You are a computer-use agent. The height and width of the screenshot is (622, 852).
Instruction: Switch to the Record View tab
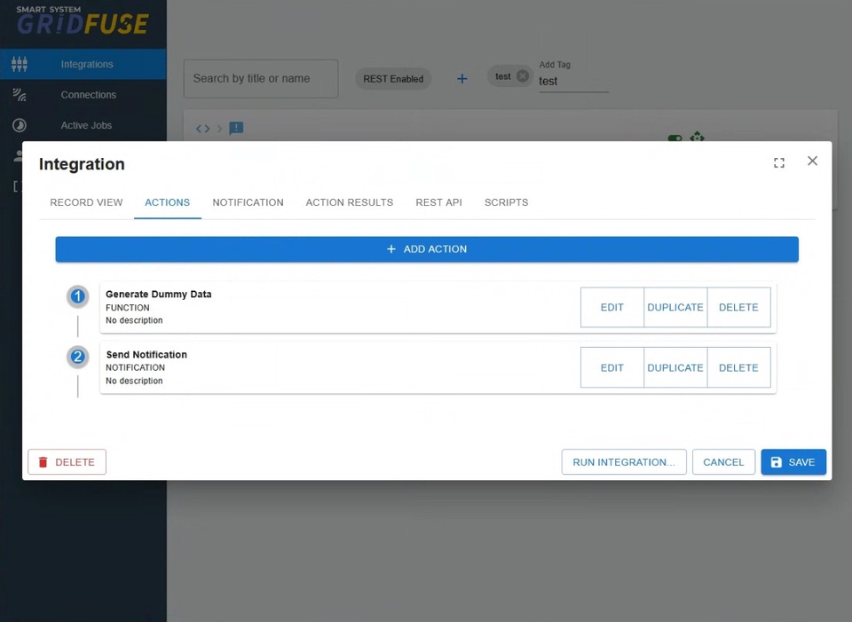pyautogui.click(x=86, y=202)
